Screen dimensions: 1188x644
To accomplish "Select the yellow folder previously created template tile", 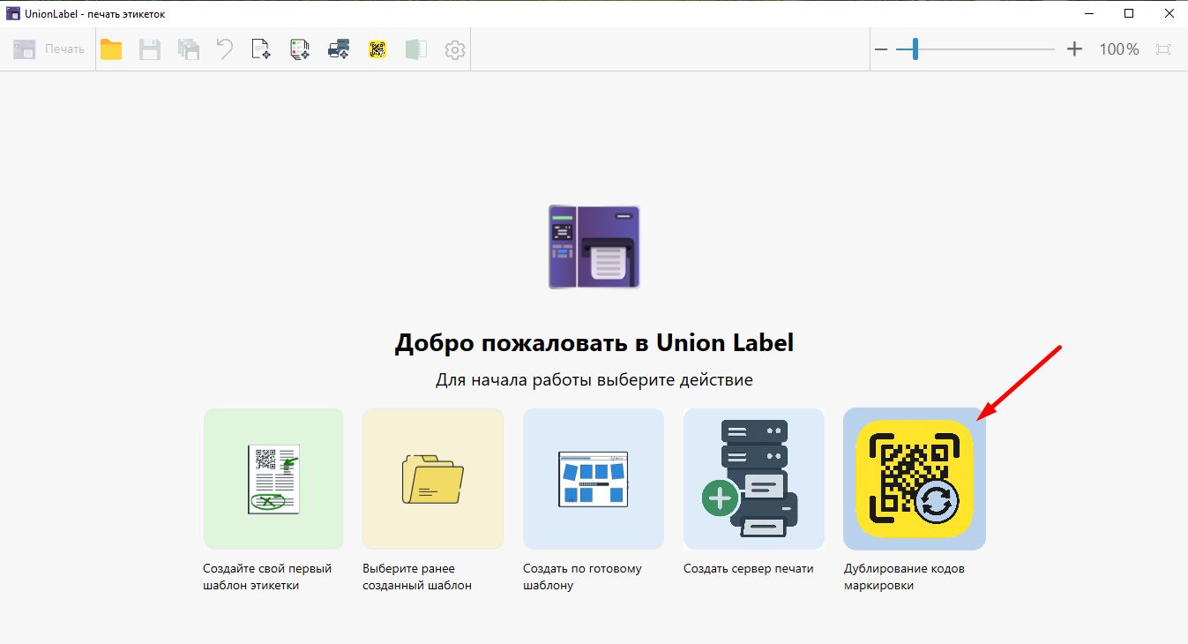I will [433, 479].
